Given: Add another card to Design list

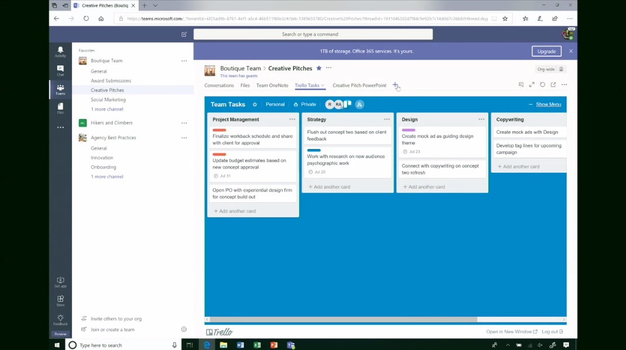Looking at the screenshot, I should tap(424, 186).
